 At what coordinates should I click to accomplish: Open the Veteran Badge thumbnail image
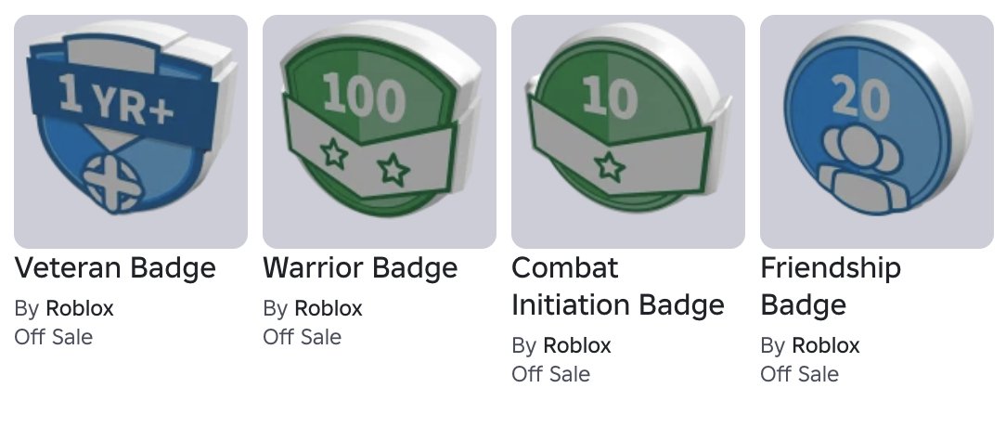pyautogui.click(x=131, y=132)
